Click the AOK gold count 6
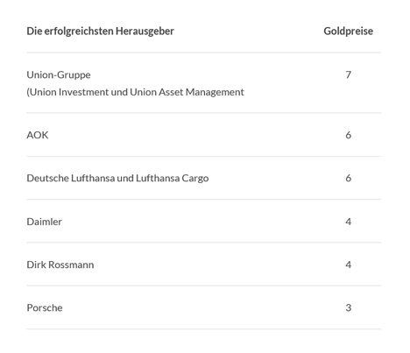 tap(348, 135)
